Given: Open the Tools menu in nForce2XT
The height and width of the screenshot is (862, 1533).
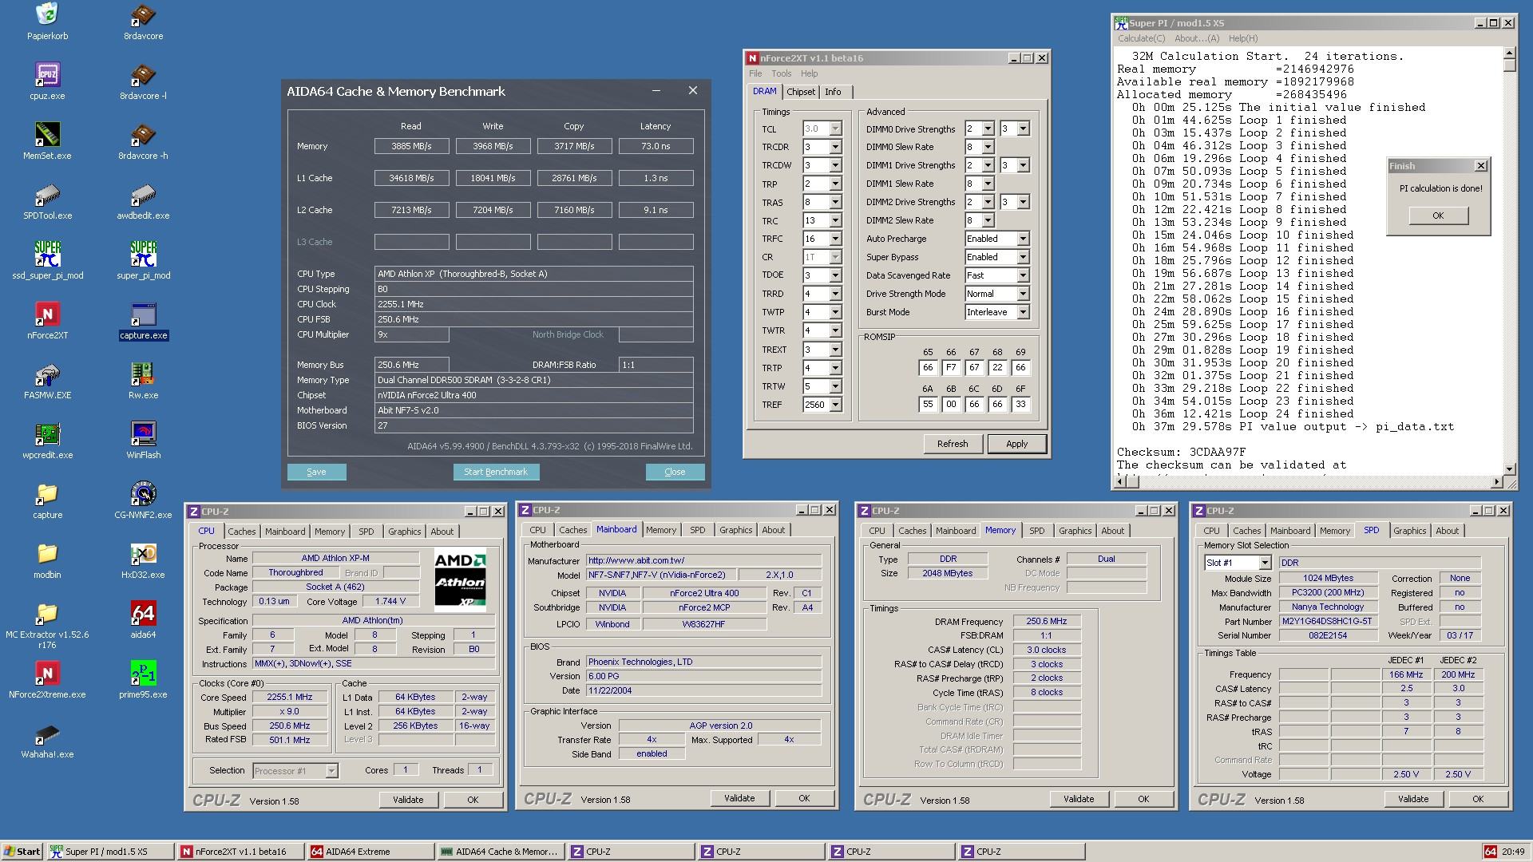Looking at the screenshot, I should [x=781, y=73].
